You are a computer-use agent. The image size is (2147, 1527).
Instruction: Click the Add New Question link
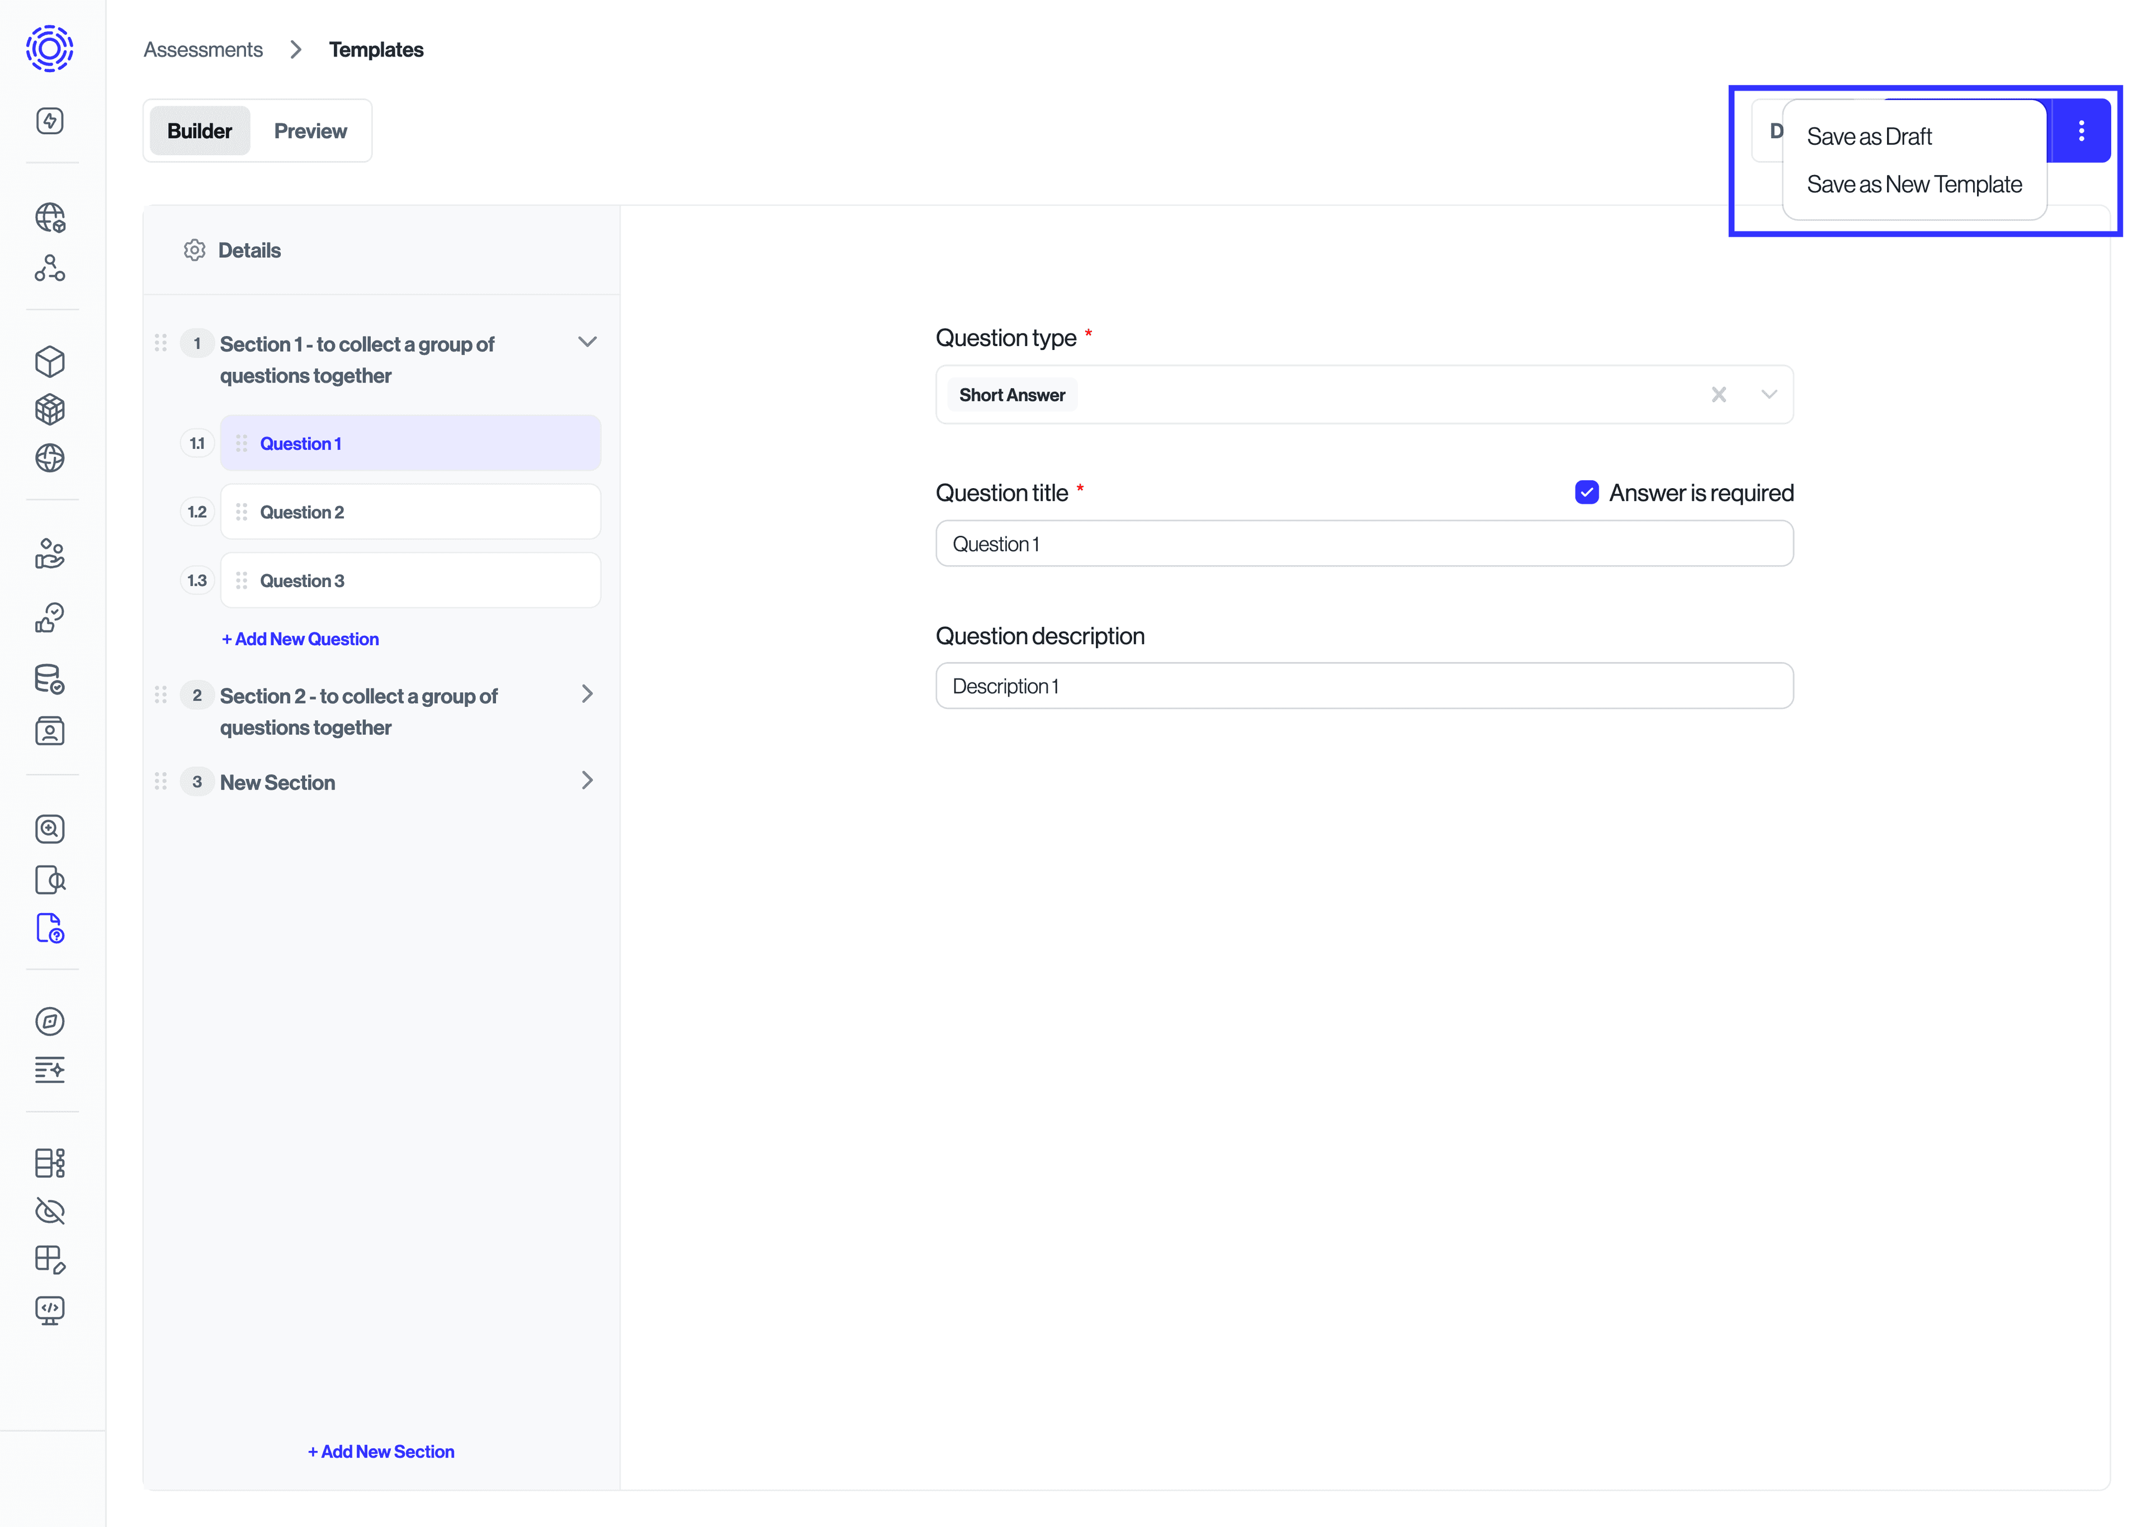click(300, 639)
